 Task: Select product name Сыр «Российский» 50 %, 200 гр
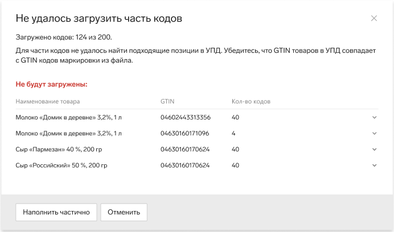61,165
